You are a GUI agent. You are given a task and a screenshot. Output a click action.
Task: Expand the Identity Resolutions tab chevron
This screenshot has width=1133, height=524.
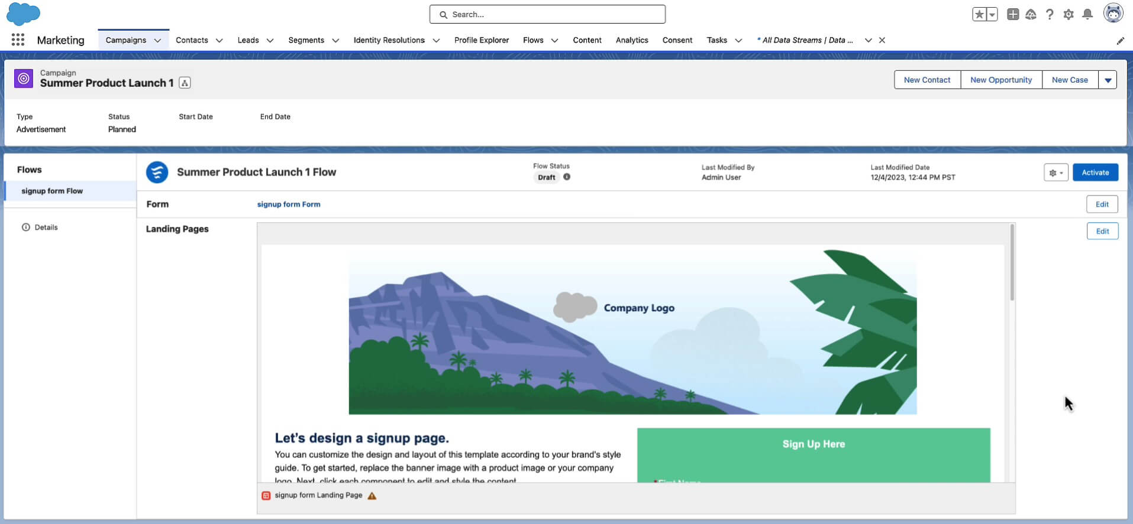[x=436, y=40]
